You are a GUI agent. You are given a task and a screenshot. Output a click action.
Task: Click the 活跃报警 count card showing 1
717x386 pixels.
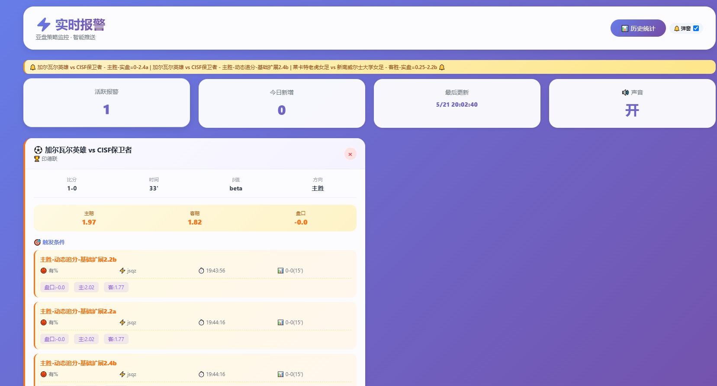[x=106, y=103]
